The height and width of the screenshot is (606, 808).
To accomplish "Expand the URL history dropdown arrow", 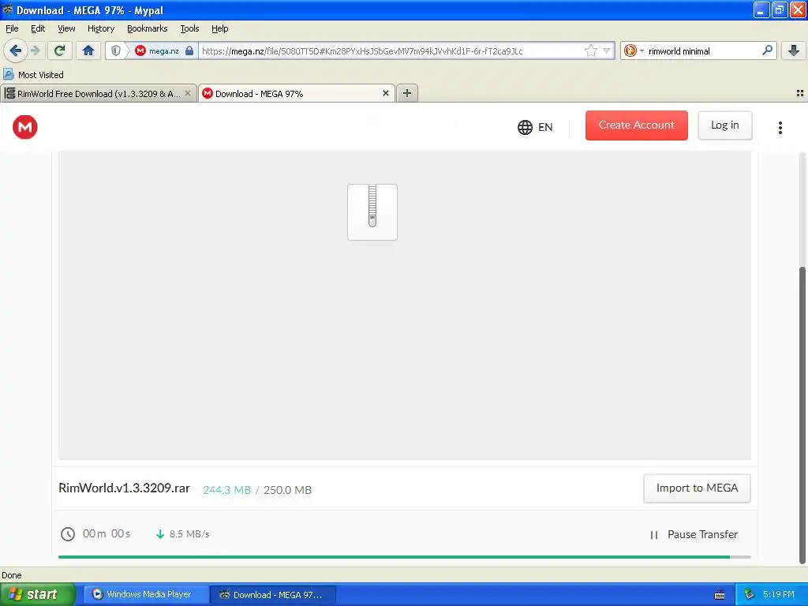I will point(607,50).
